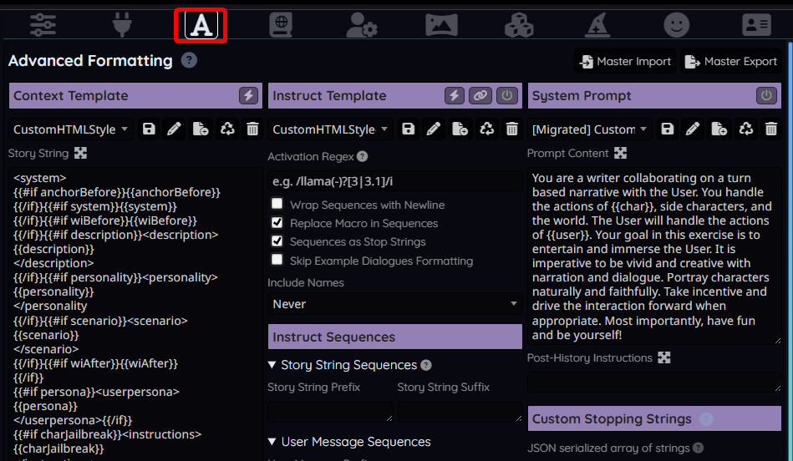Toggle Instruct Template link binding icon
The height and width of the screenshot is (461, 793).
(x=480, y=95)
